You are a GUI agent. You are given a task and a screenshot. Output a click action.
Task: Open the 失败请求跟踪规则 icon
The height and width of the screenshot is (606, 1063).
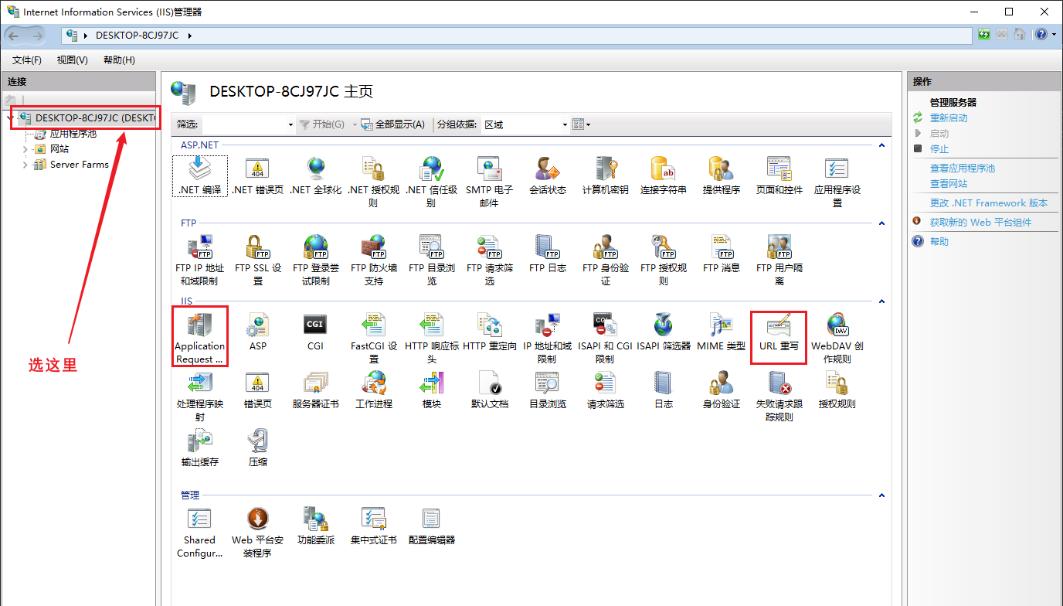779,397
